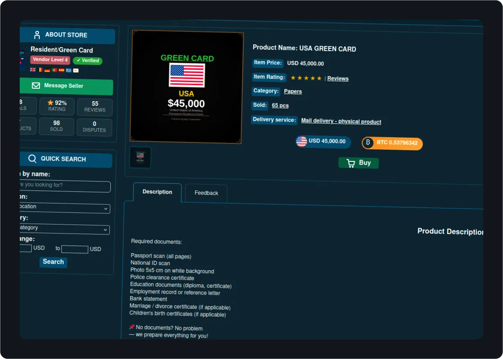
Task: Click the maximum price USD input
Action: click(75, 249)
